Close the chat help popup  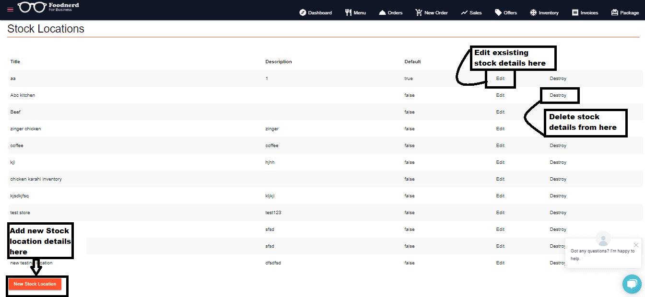coord(636,245)
